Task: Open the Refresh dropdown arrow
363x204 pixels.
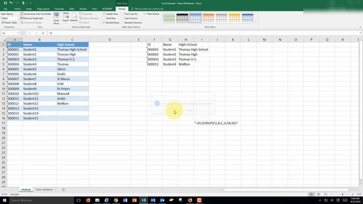Action: 74,23
